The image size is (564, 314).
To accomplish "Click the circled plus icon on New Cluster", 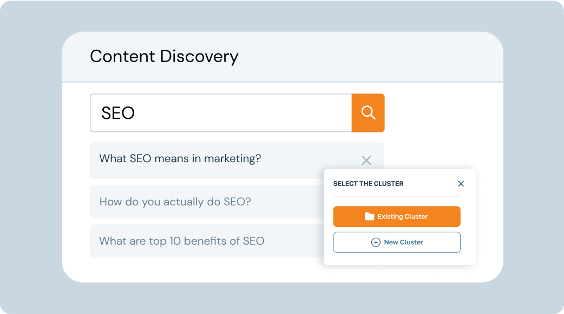I will pyautogui.click(x=376, y=242).
